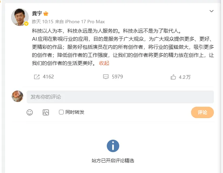
Task: Like the post with thumbs-up icon
Action: [173, 77]
